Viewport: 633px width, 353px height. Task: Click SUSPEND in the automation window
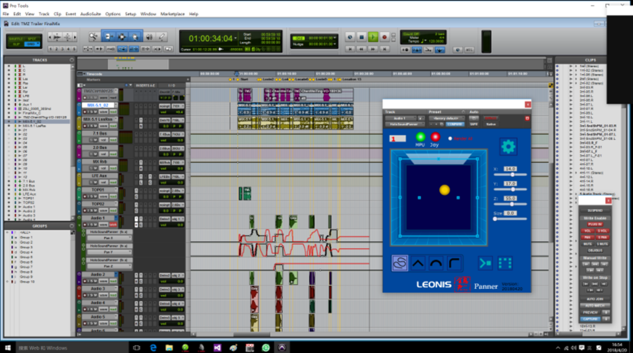click(x=595, y=210)
